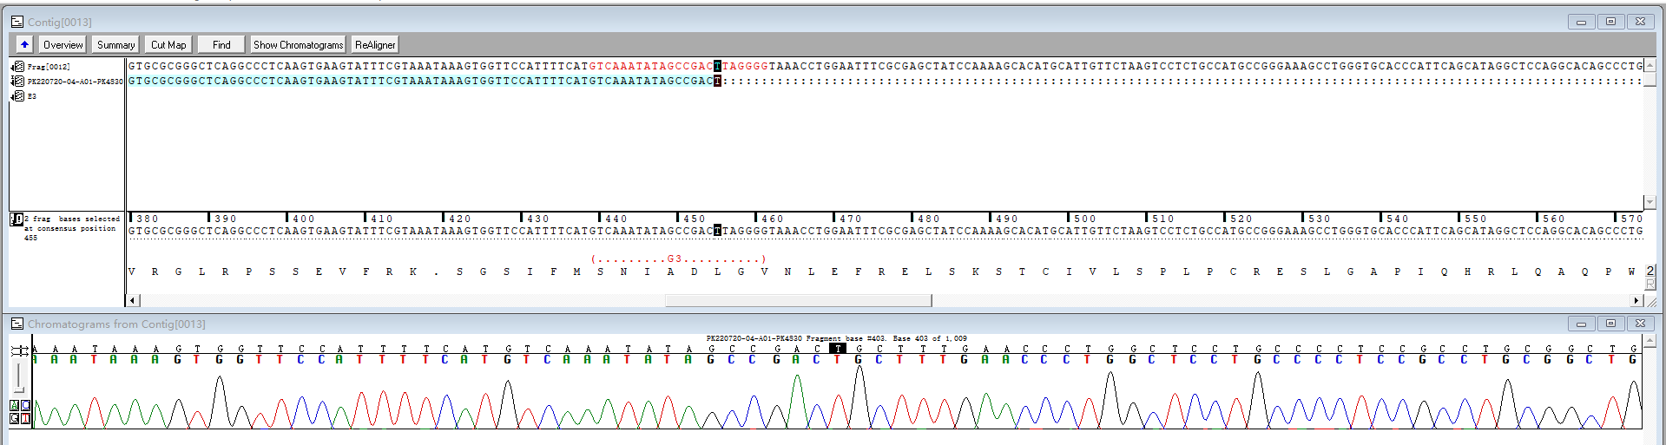The height and width of the screenshot is (445, 1666).
Task: Click ruler position 380
Action: coord(148,219)
